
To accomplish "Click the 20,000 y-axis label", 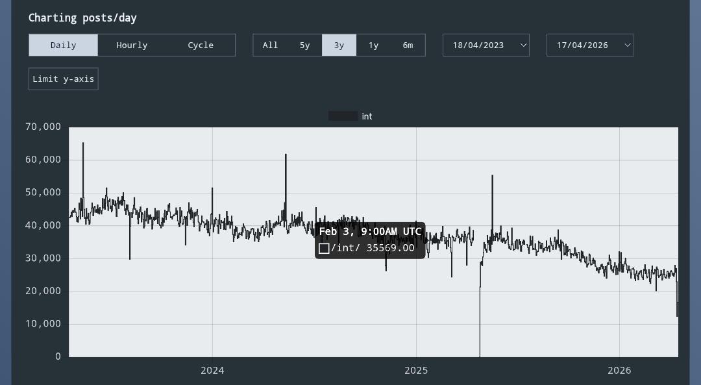I will (x=43, y=291).
